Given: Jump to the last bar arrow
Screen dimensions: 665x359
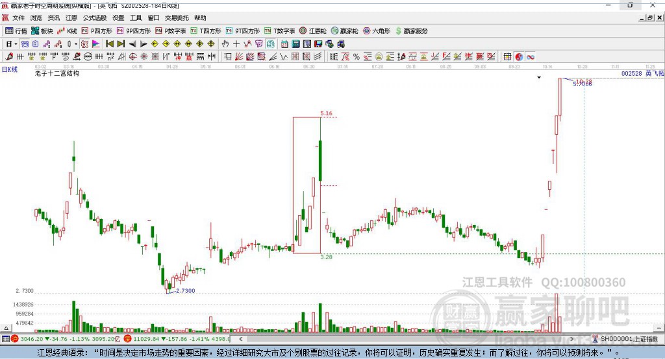Looking at the screenshot, I should [121, 44].
